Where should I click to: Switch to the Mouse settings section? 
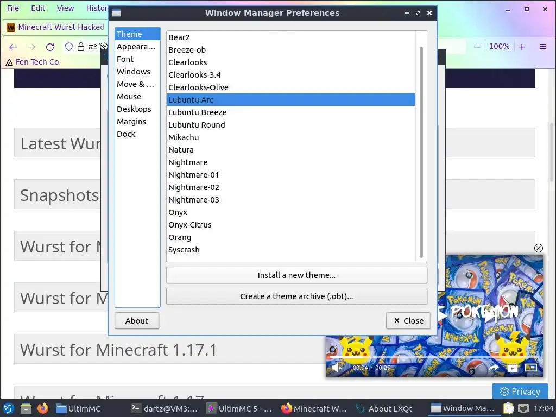(137, 97)
